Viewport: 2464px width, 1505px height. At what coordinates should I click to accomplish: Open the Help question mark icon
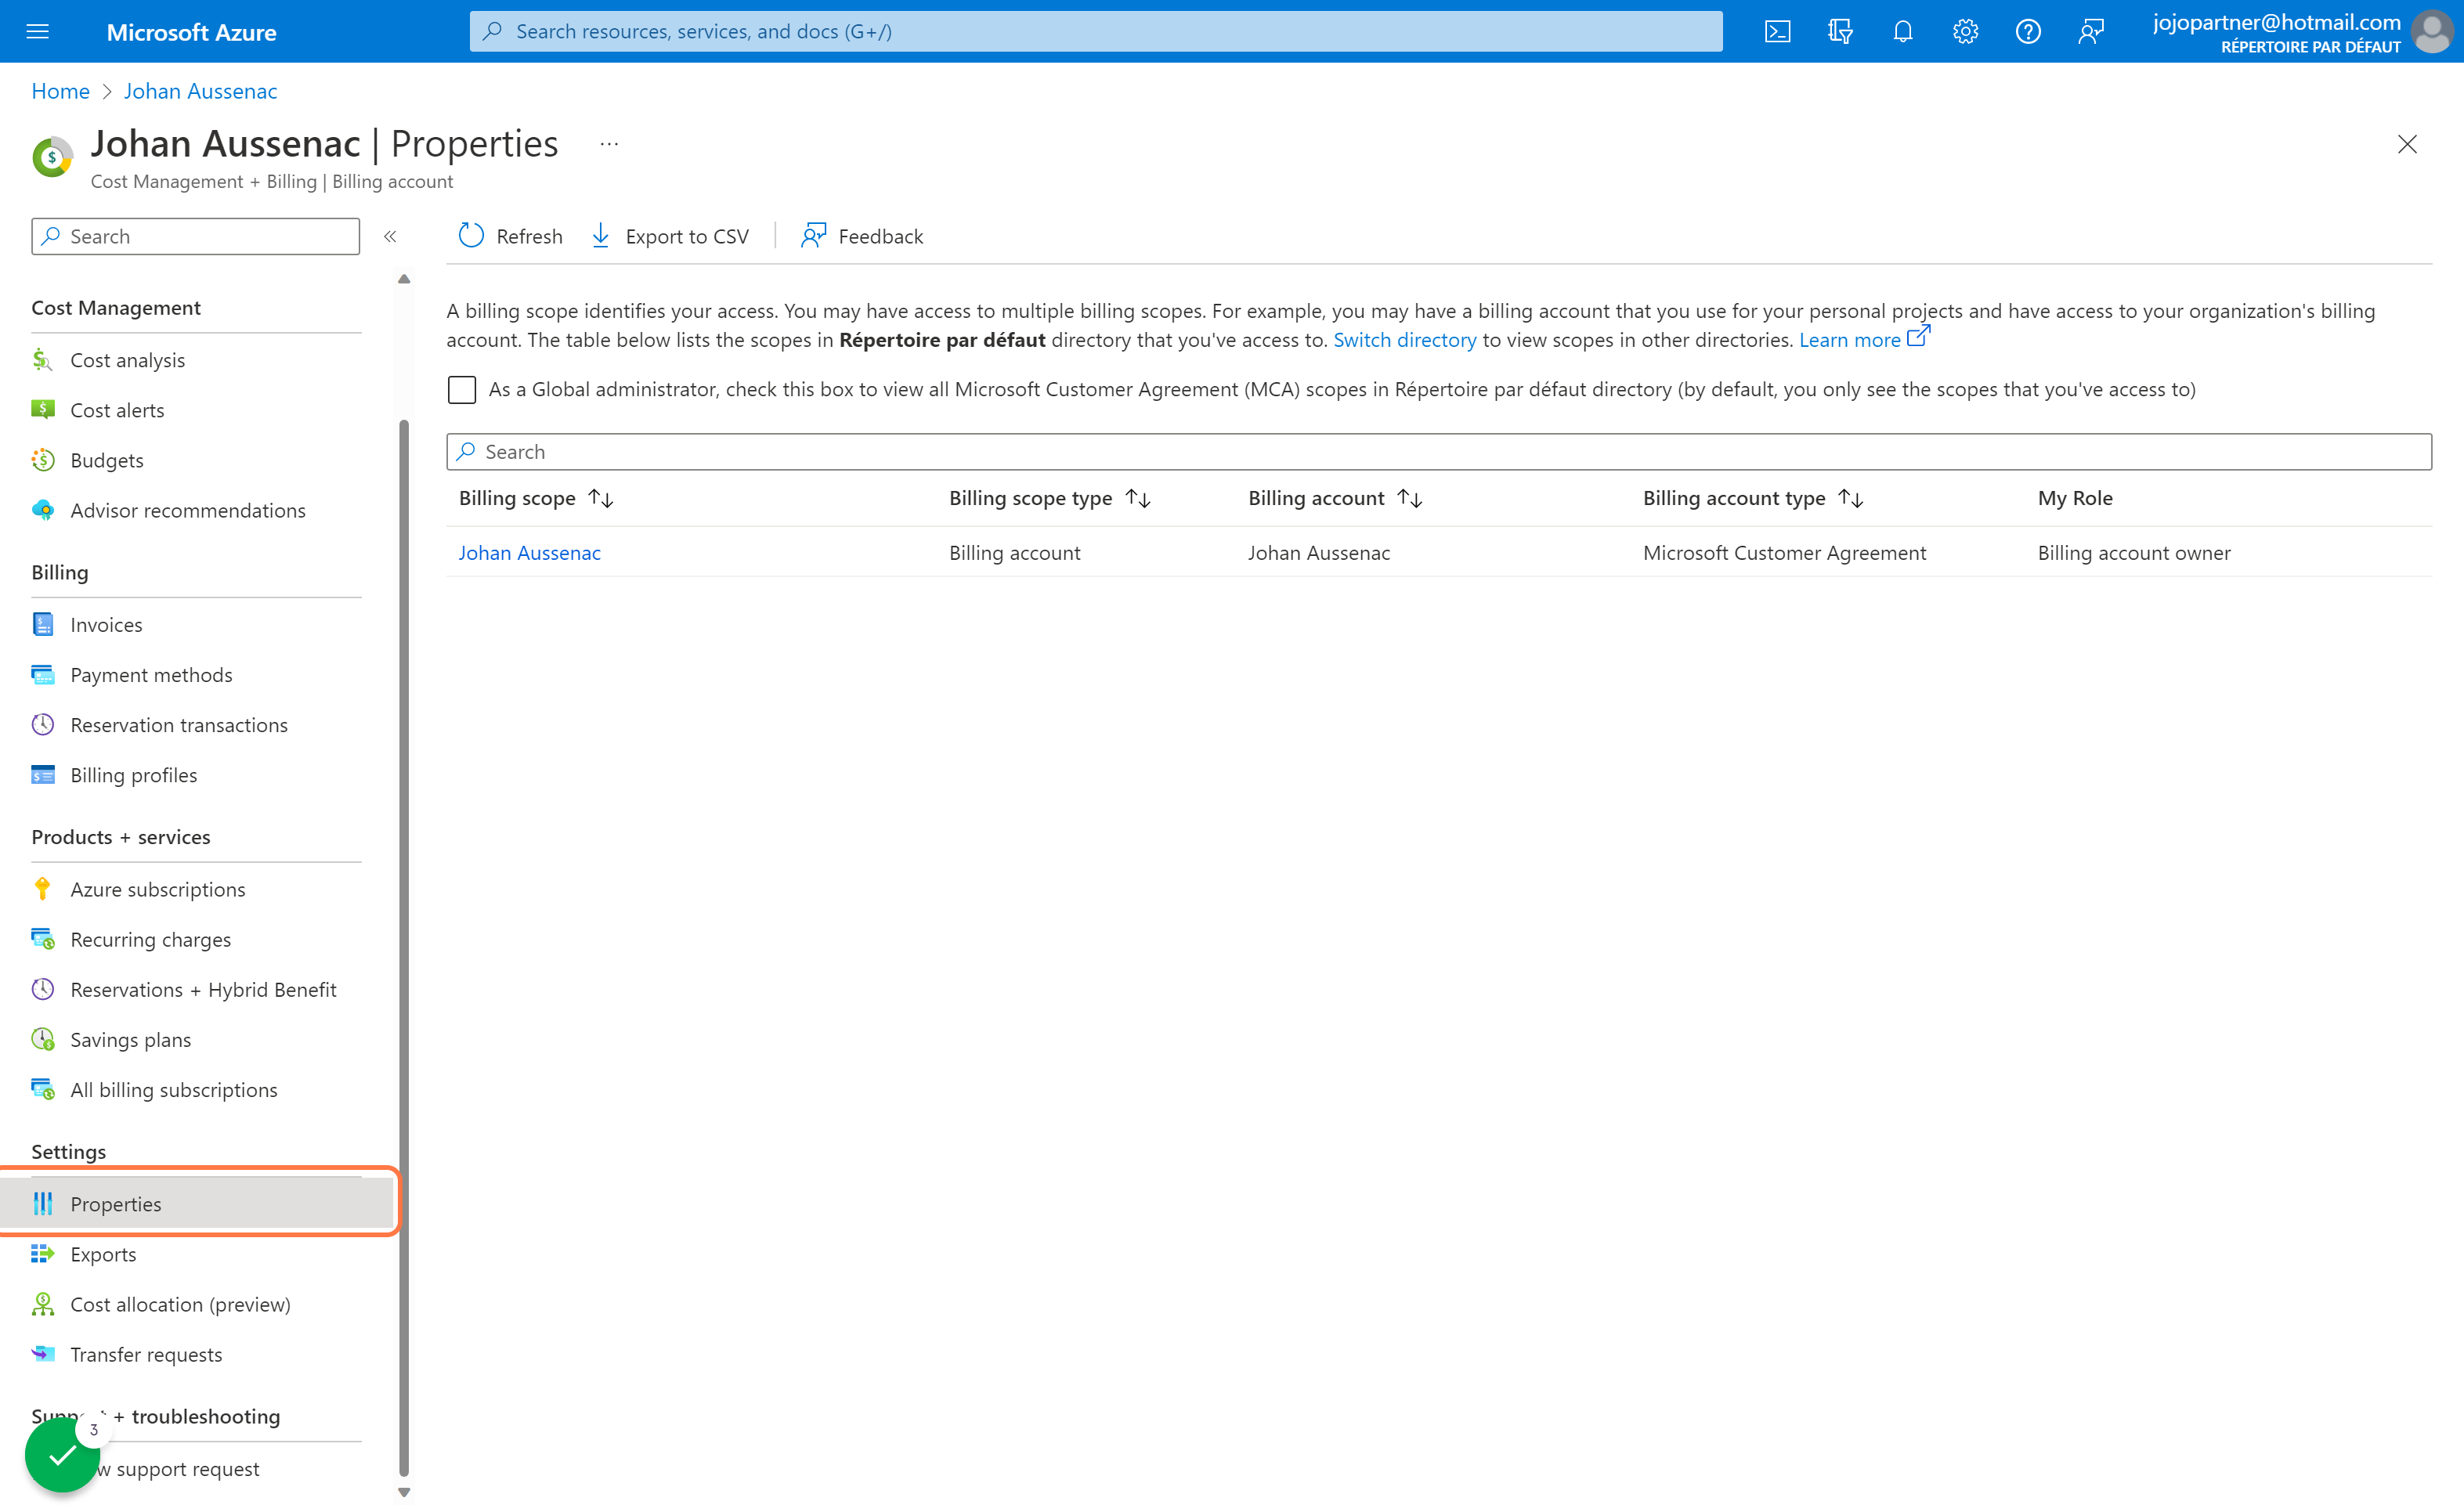click(2028, 31)
